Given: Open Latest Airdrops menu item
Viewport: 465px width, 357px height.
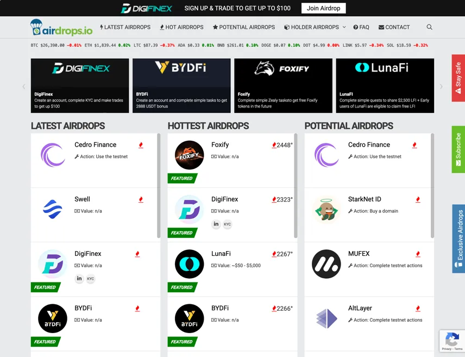Looking at the screenshot, I should [125, 27].
